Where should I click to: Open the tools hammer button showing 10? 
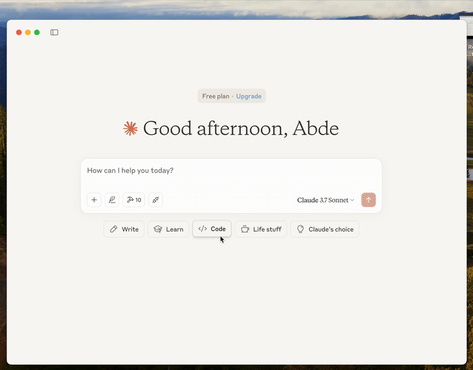134,200
